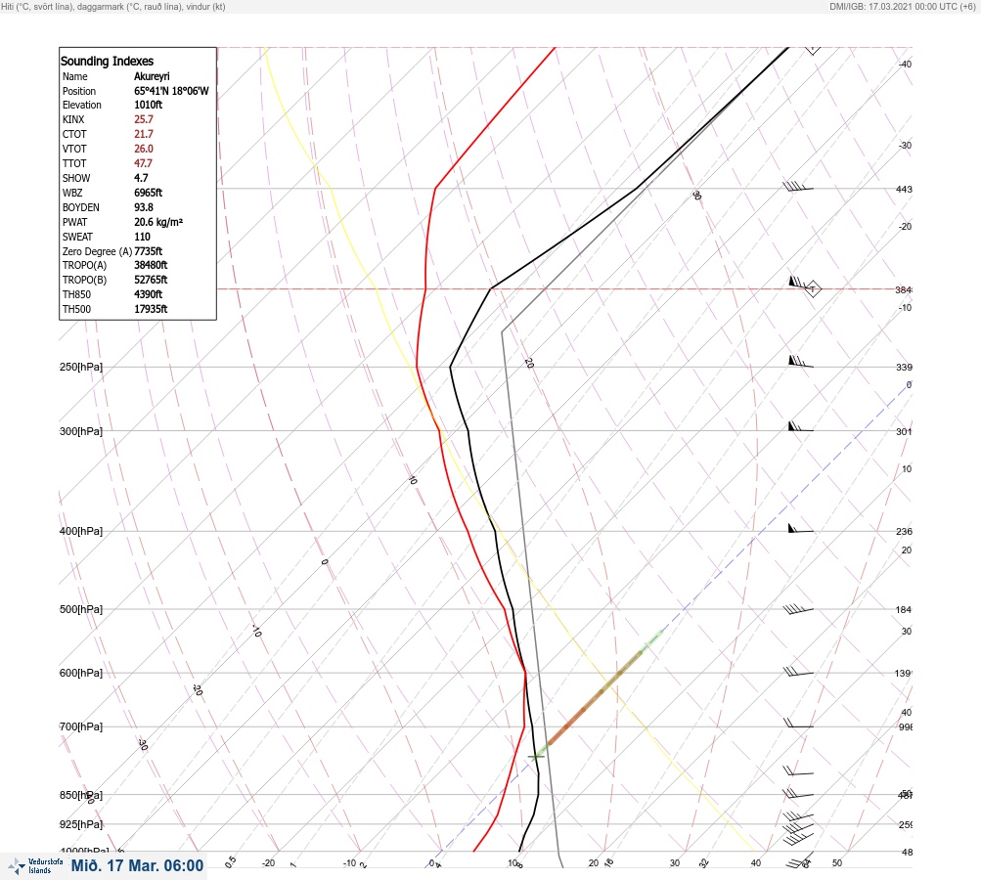This screenshot has height=880, width=981.
Task: Click the date label Mið. 17 Mar. 06:00
Action: click(x=137, y=865)
